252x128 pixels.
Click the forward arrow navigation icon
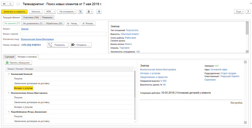pyautogui.click(x=10, y=4)
